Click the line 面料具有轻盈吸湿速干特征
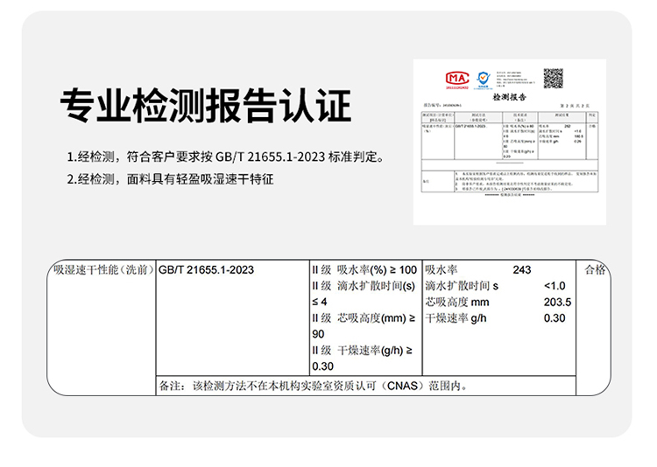 (170, 179)
